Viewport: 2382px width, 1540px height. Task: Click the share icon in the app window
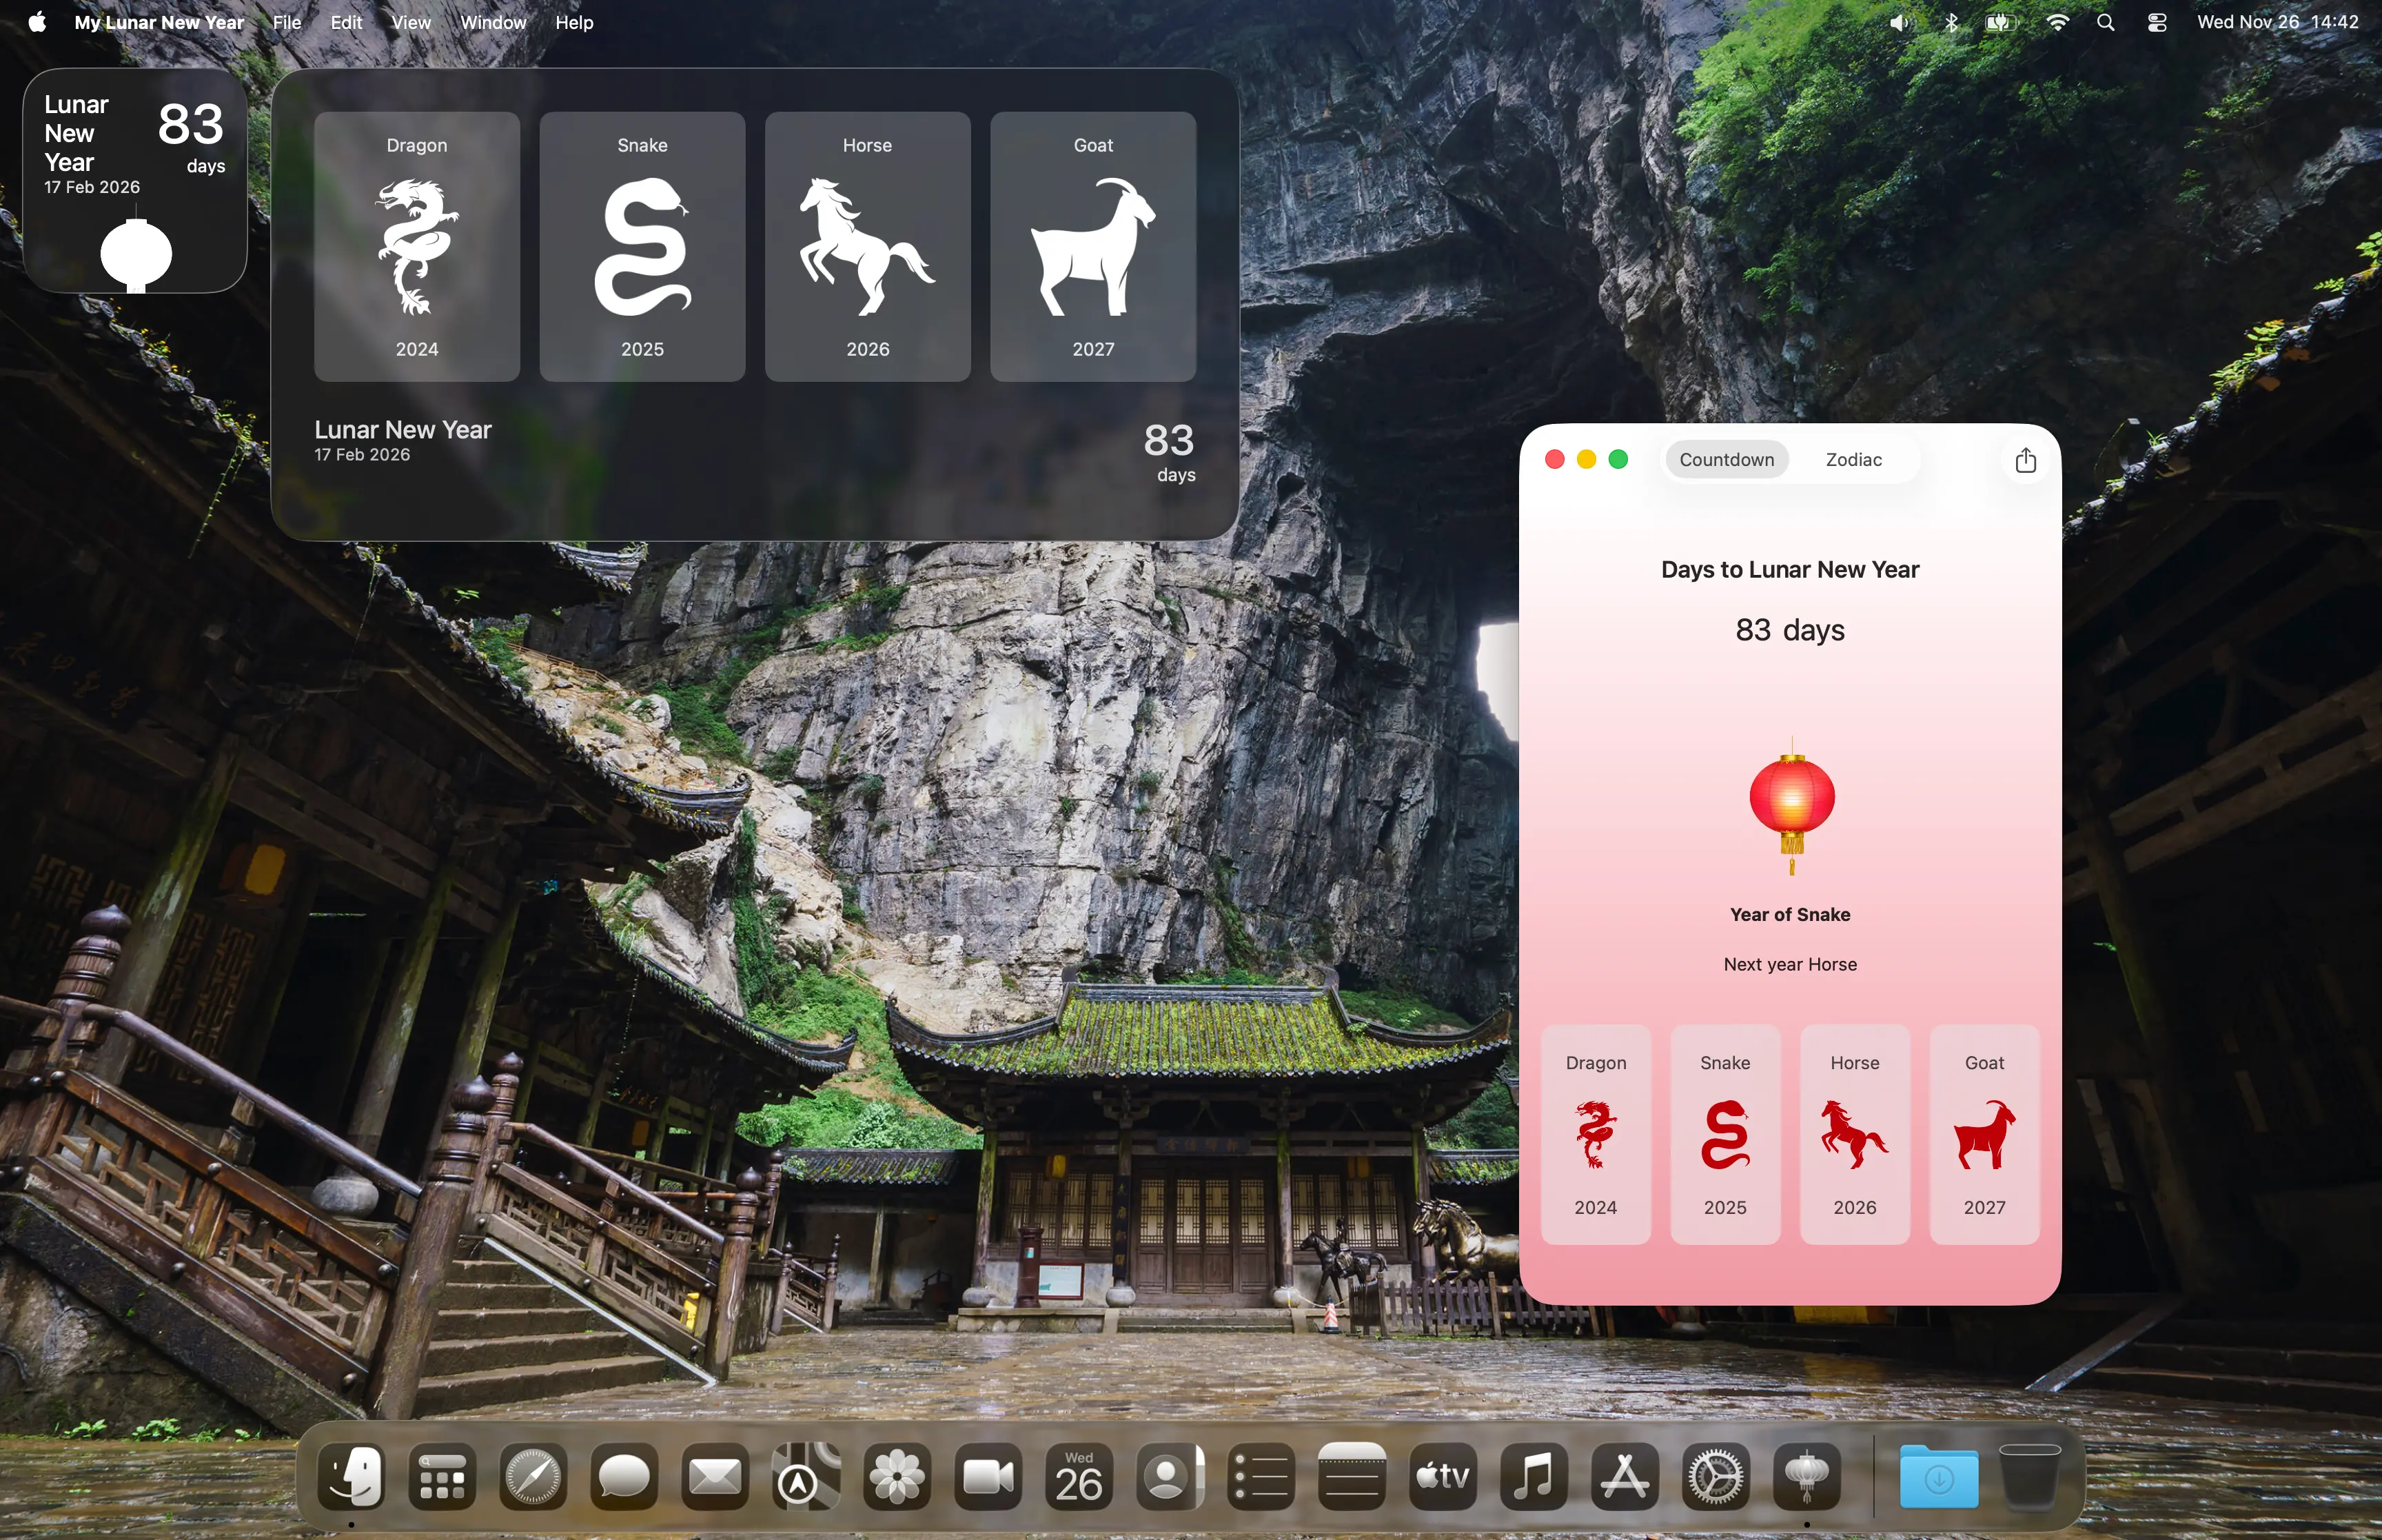coord(2025,460)
